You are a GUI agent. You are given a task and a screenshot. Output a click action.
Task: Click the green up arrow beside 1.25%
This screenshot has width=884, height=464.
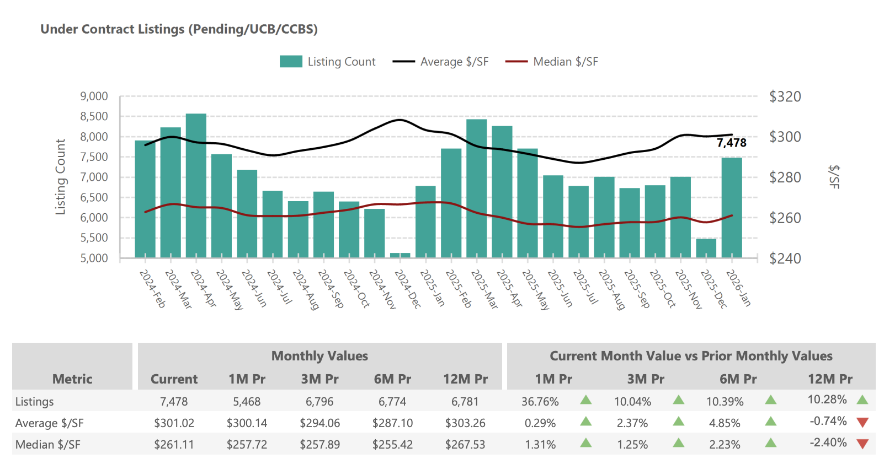pyautogui.click(x=679, y=443)
